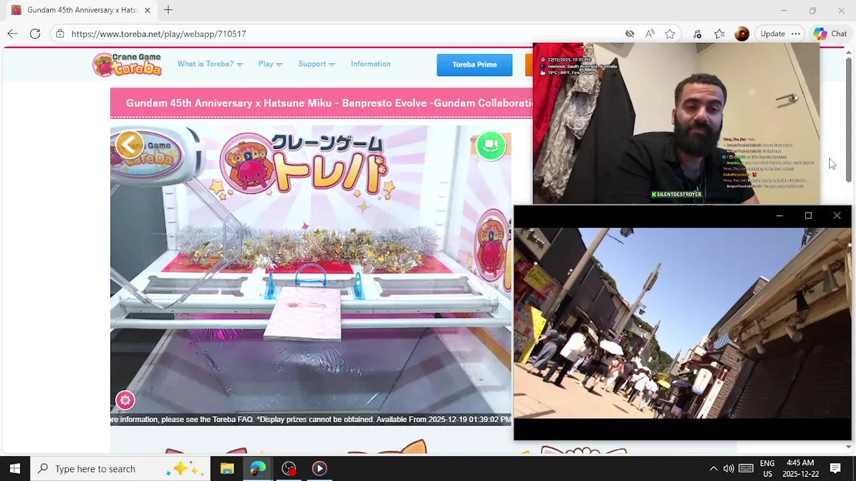Open the browser profile avatar
The width and height of the screenshot is (856, 481).
coord(742,33)
